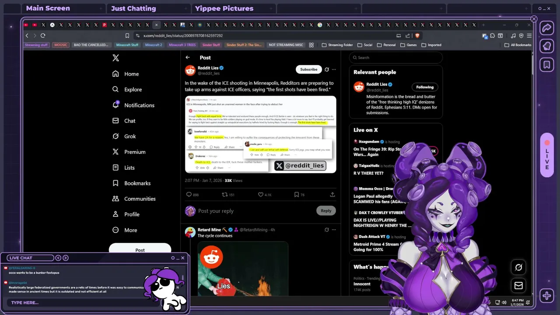Image resolution: width=560 pixels, height=315 pixels.
Task: Open the DAX T CROWLEY VTUBER stream
Action: pyautogui.click(x=383, y=219)
